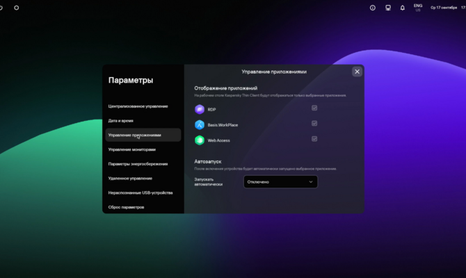Click the Параметры title
Screen dimensions: 466x278
pyautogui.click(x=131, y=80)
